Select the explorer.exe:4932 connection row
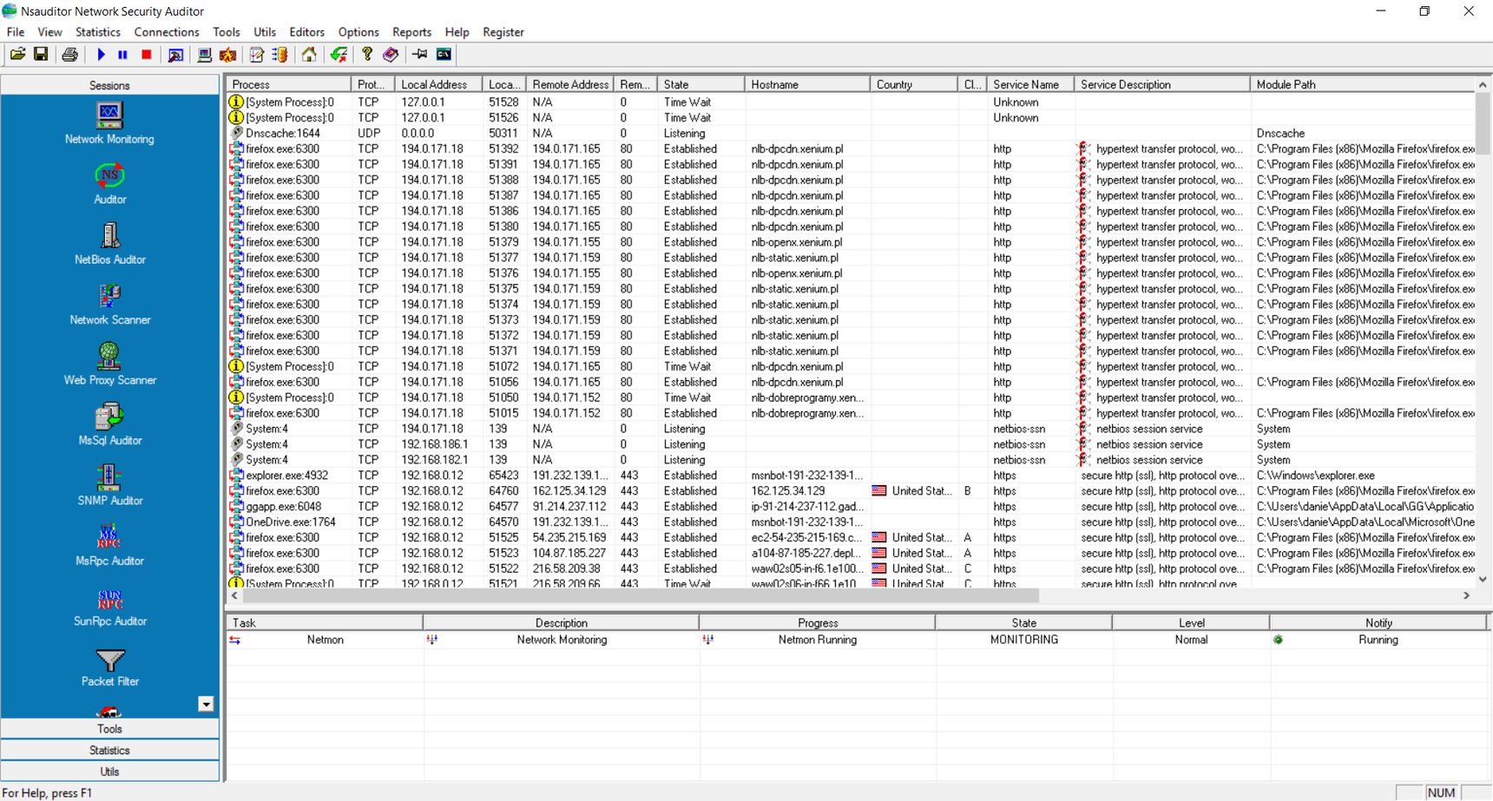Viewport: 1493px width, 801px height. [851, 476]
